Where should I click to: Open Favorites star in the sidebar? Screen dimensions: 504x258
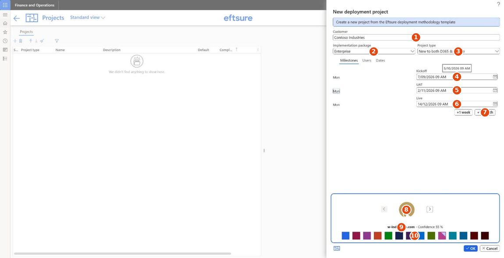(x=5, y=32)
